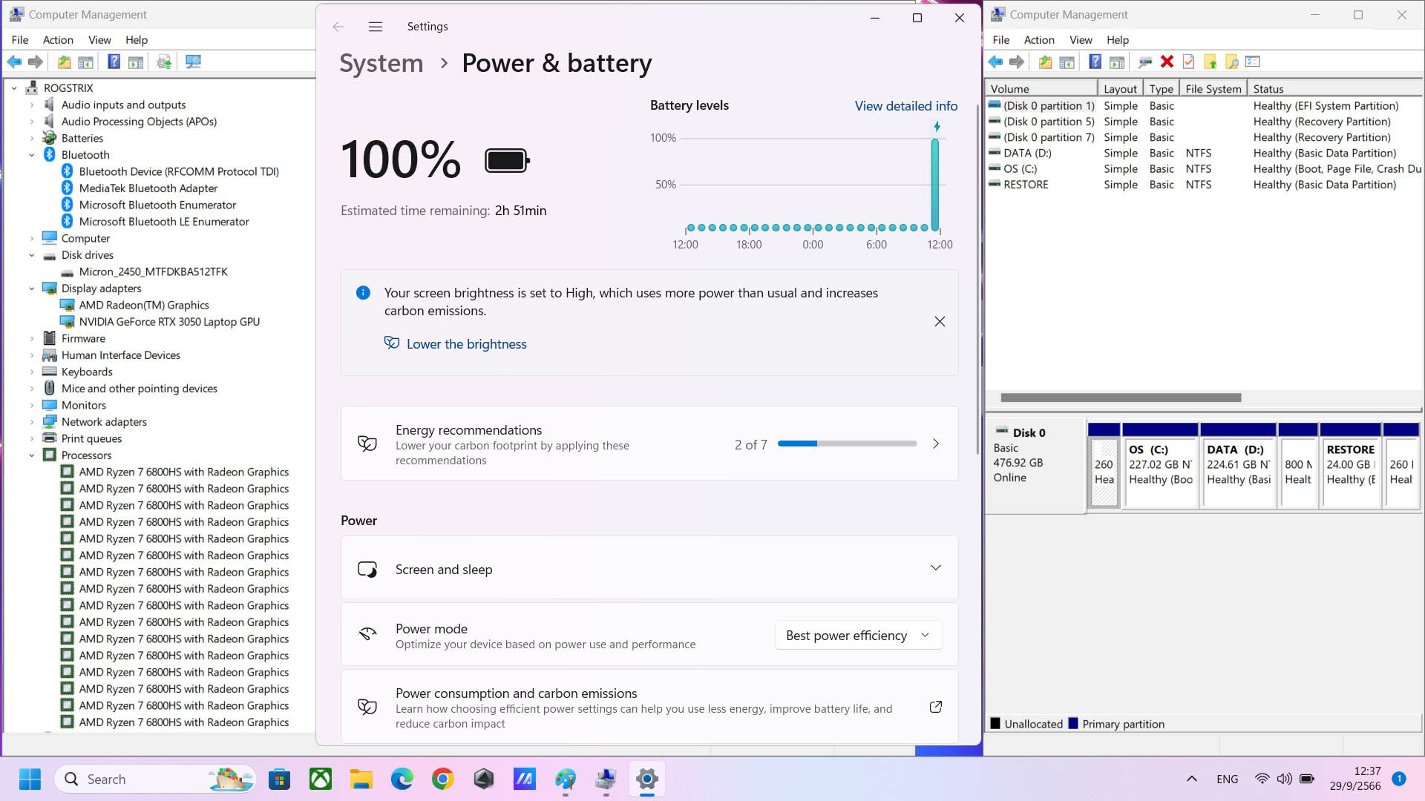Screen dimensions: 1425x801
Task: Click the Windows Start button
Action: pyautogui.click(x=30, y=779)
